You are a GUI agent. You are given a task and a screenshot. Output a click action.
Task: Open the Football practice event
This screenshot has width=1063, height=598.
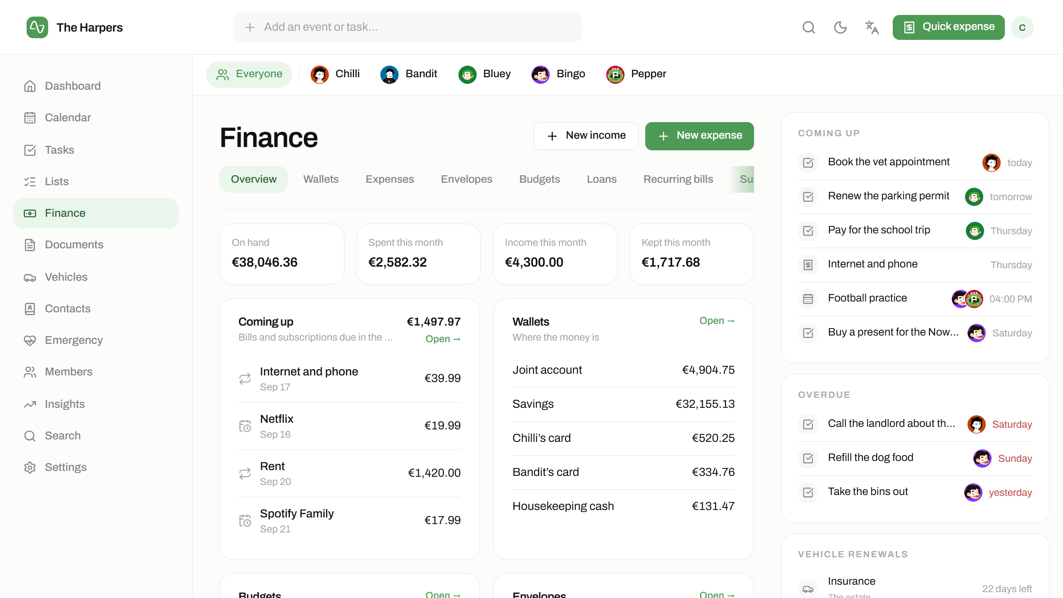(x=915, y=299)
